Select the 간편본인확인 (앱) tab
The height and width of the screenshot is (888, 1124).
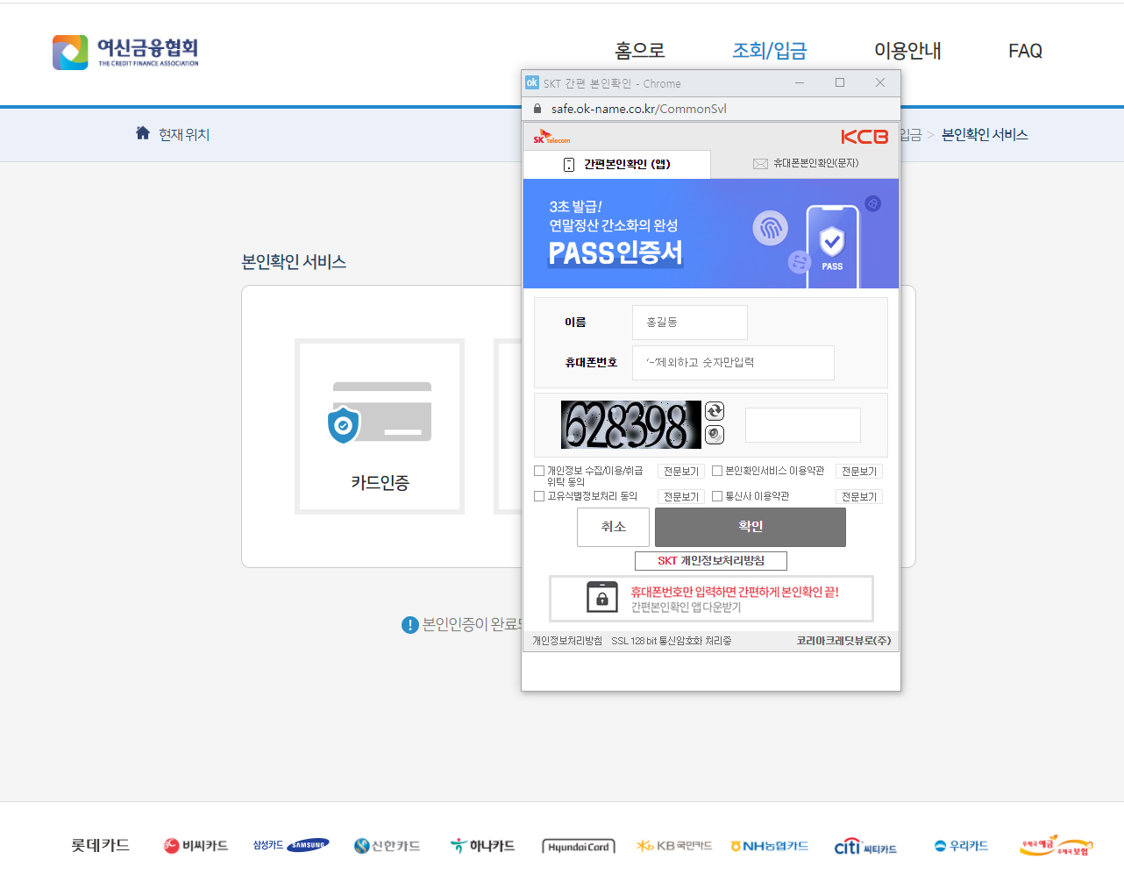click(x=616, y=164)
